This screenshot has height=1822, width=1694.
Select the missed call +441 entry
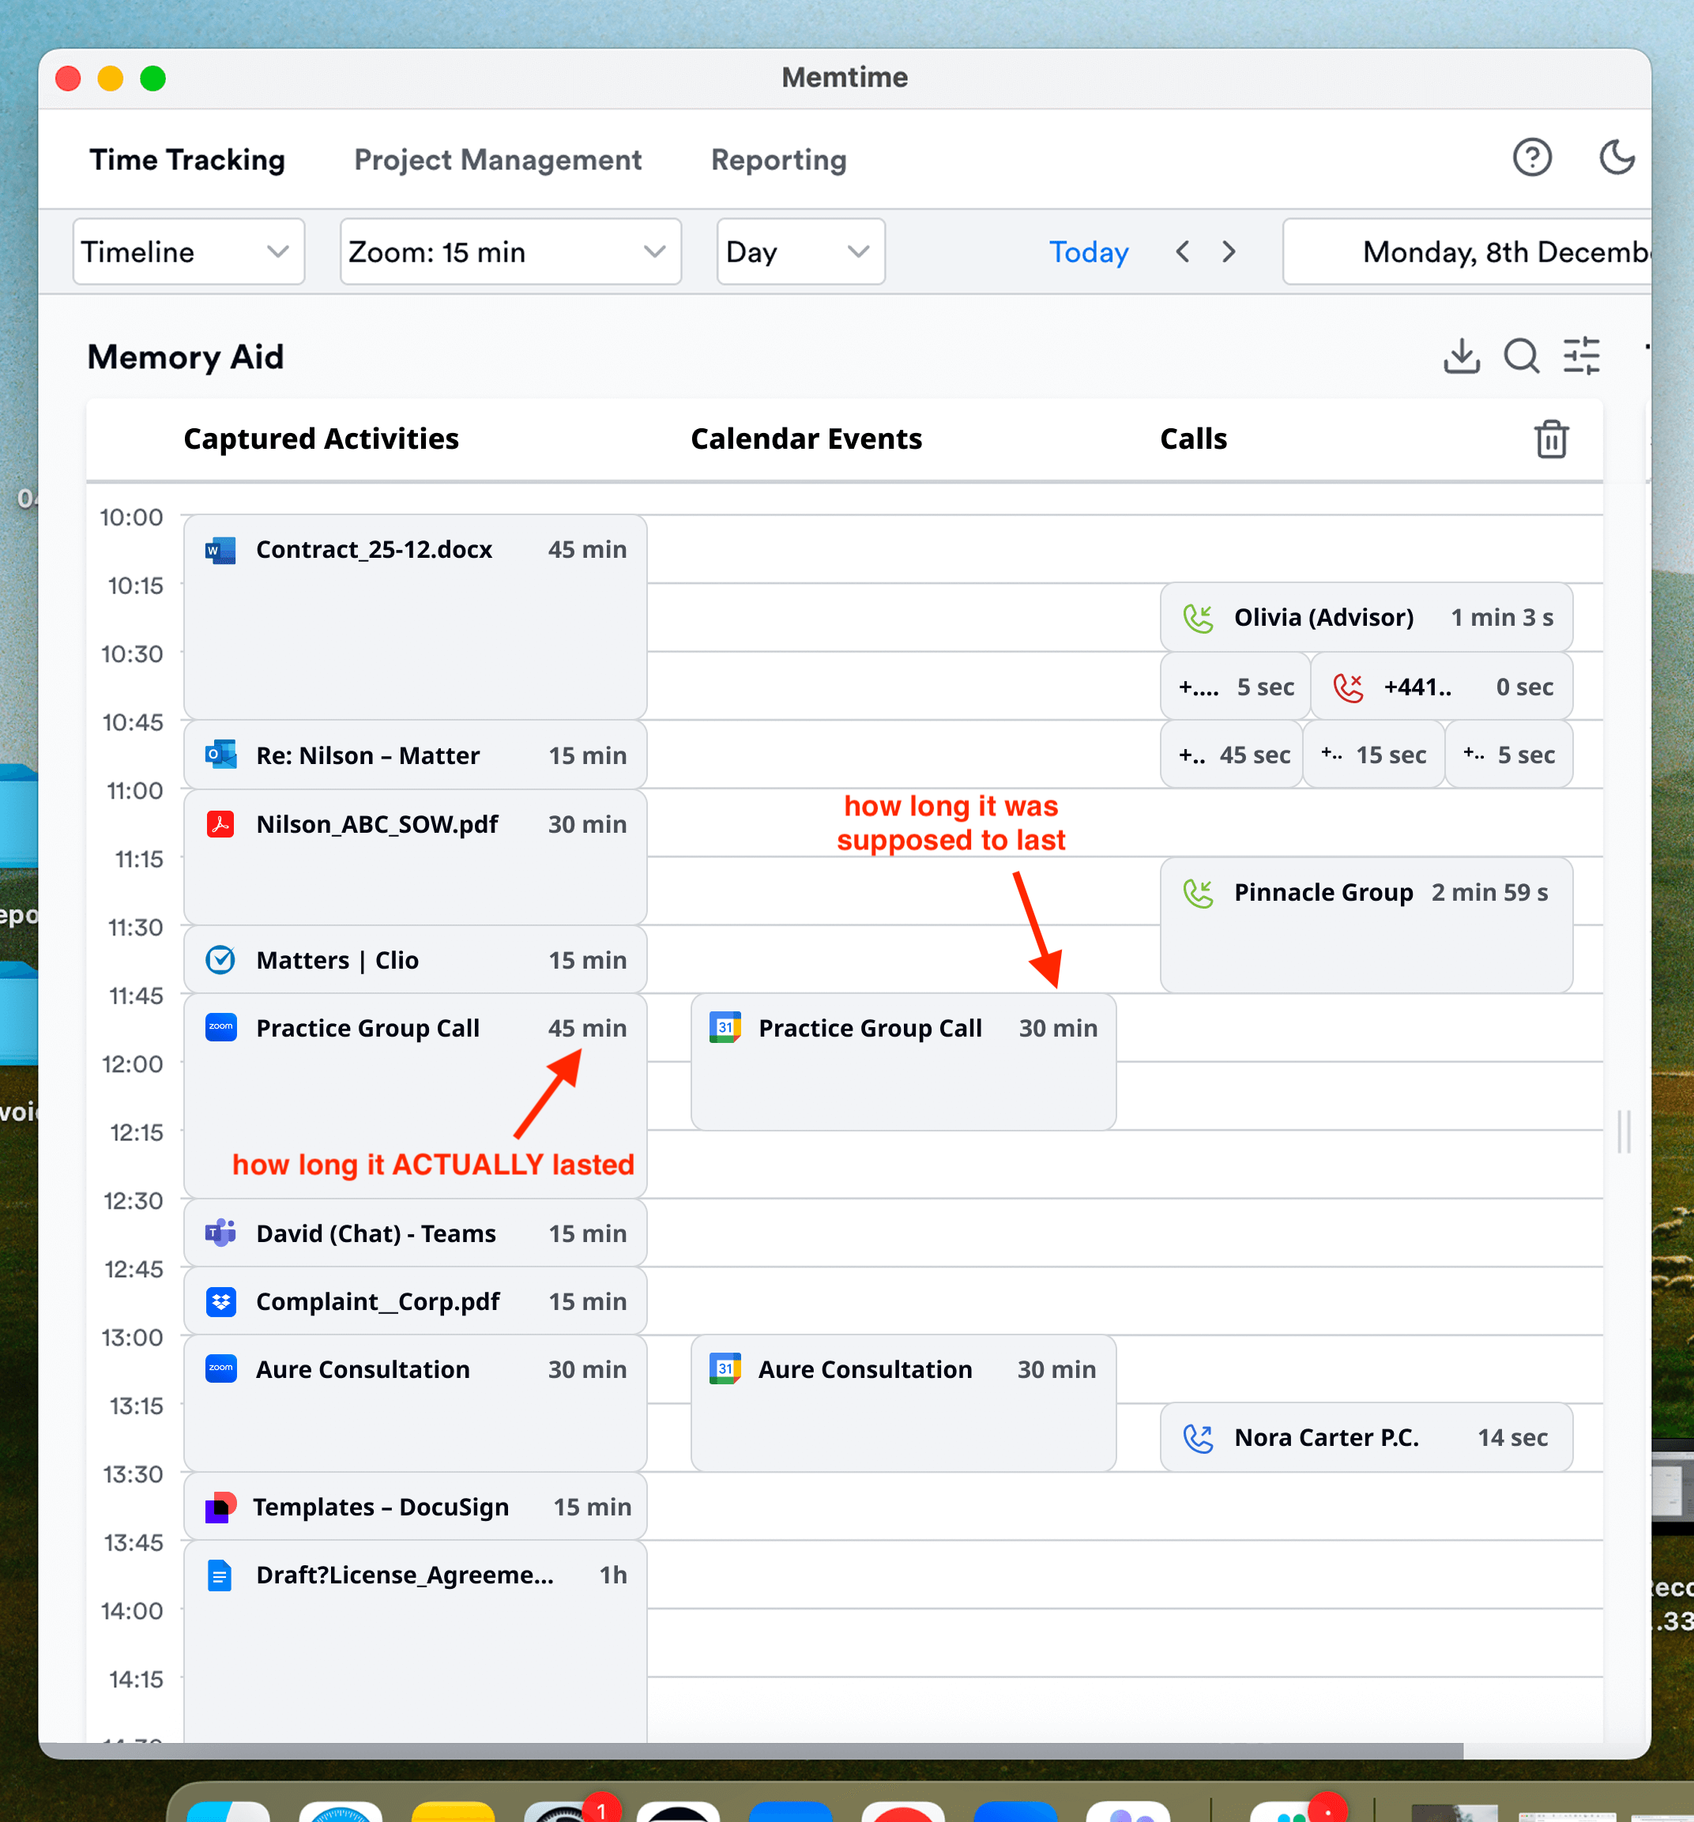pyautogui.click(x=1441, y=687)
